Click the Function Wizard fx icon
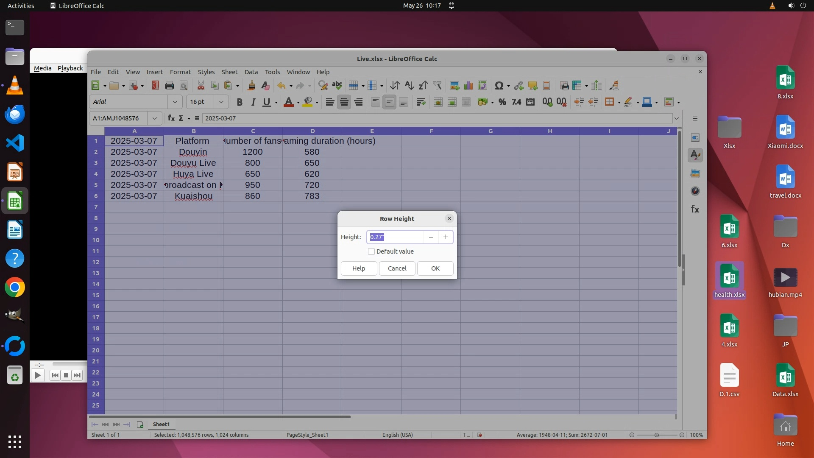This screenshot has width=814, height=458. (171, 118)
